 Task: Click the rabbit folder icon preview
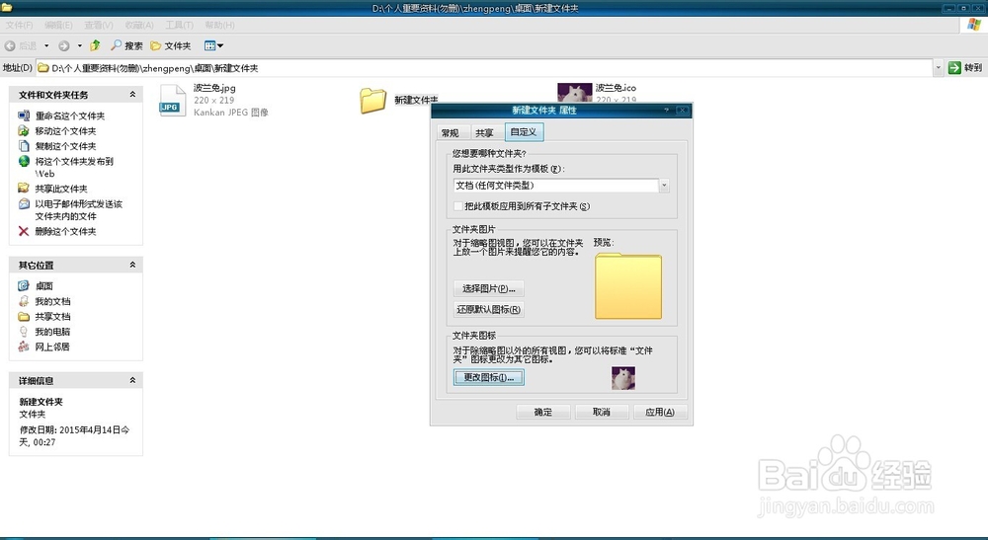point(623,378)
